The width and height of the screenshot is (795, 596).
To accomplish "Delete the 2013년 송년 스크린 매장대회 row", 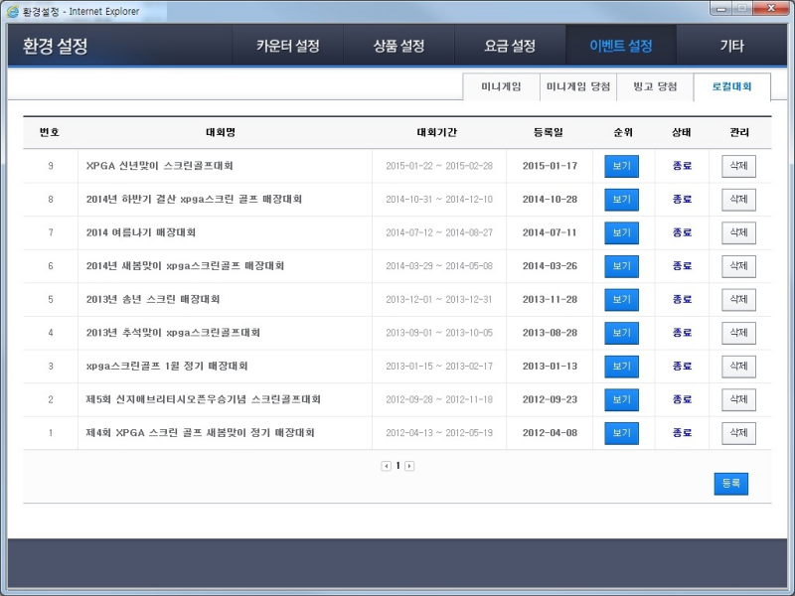I will coord(738,299).
